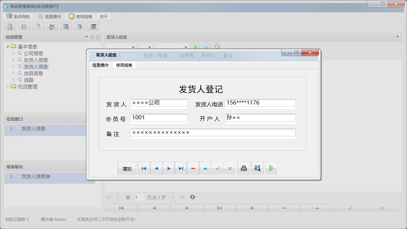Viewport: 407px width, 229px height.
Task: Select the magnifier search icon on main toolbar
Action: tap(10, 27)
